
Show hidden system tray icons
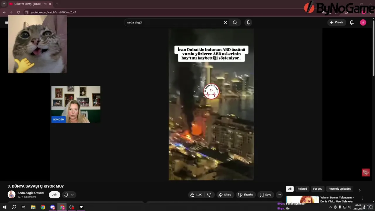331,207
